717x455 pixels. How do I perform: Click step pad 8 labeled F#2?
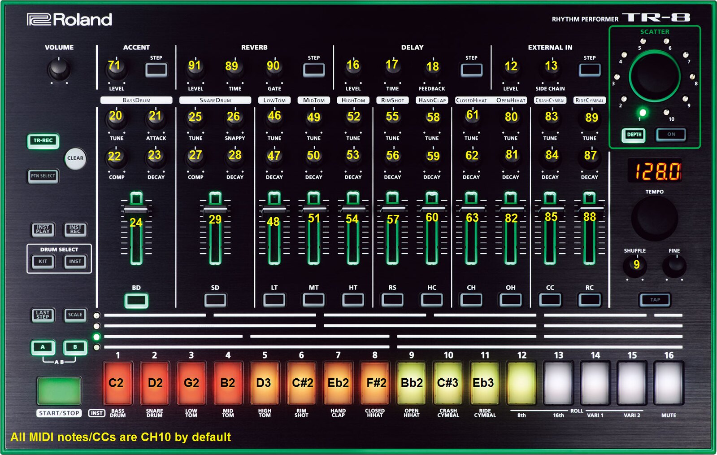[x=375, y=383]
